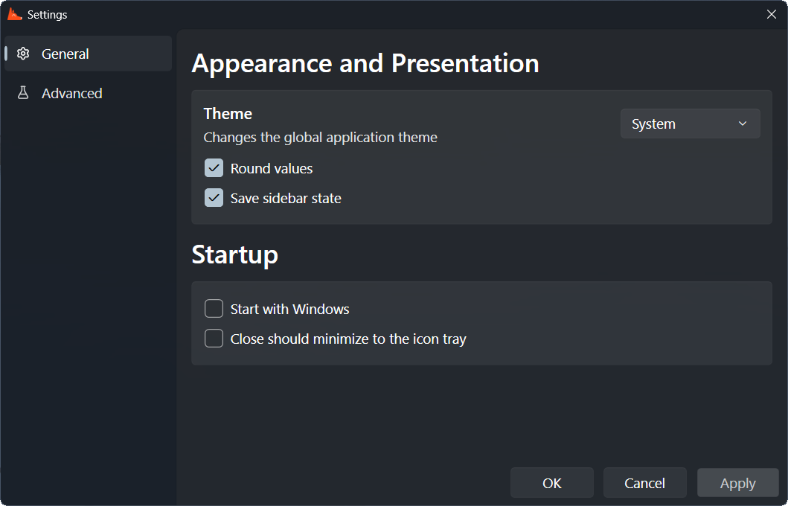This screenshot has height=506, width=788.
Task: Click the Settings title text
Action: click(x=47, y=15)
